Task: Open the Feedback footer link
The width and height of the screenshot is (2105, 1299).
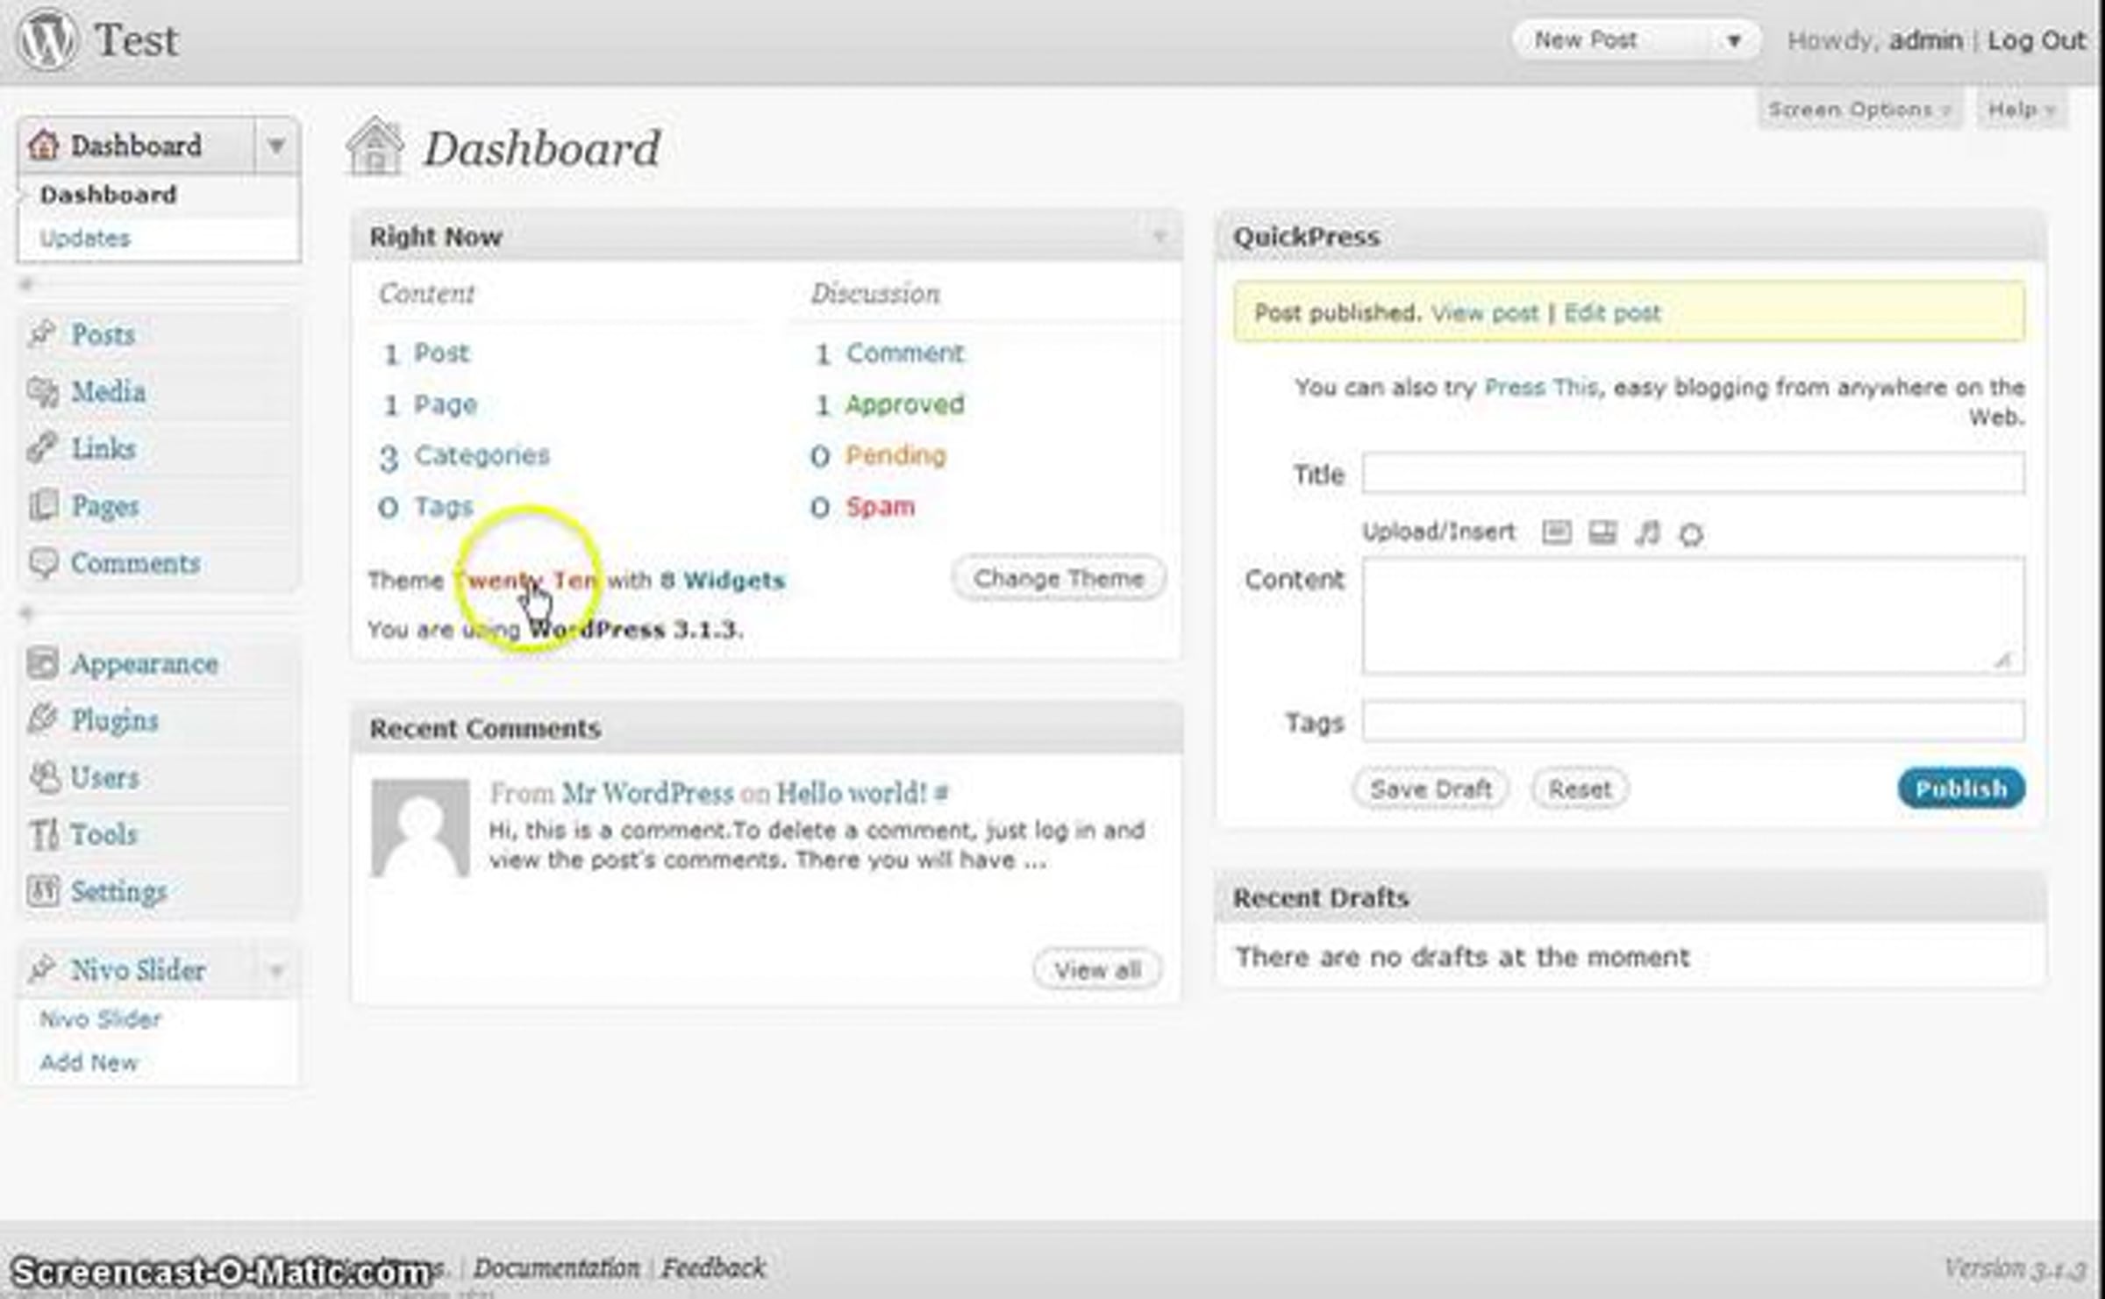Action: point(713,1267)
